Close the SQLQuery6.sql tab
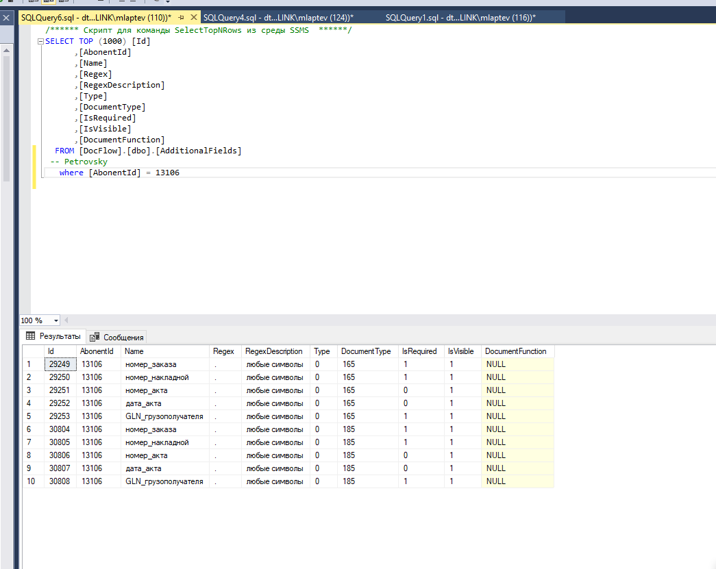The width and height of the screenshot is (716, 569). (x=193, y=17)
